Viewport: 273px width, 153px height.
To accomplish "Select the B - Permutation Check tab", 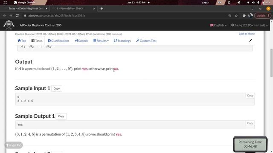I will pos(70,8).
